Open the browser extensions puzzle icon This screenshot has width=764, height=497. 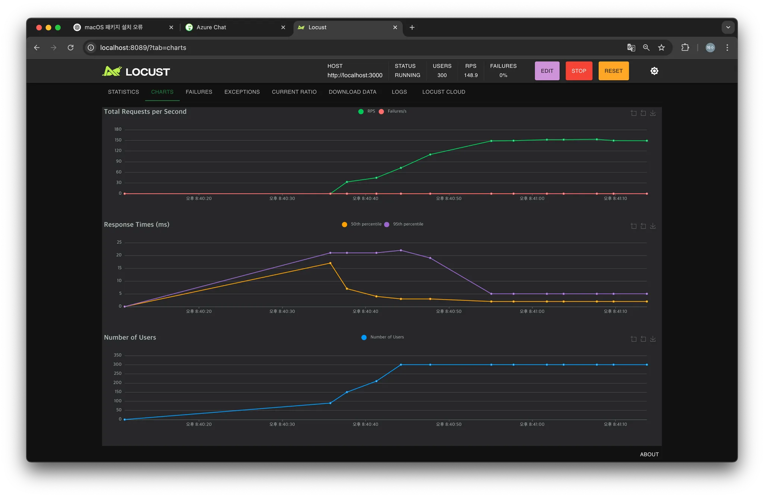685,48
